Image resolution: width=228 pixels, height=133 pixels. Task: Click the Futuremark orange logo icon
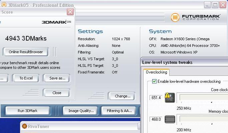point(175,17)
